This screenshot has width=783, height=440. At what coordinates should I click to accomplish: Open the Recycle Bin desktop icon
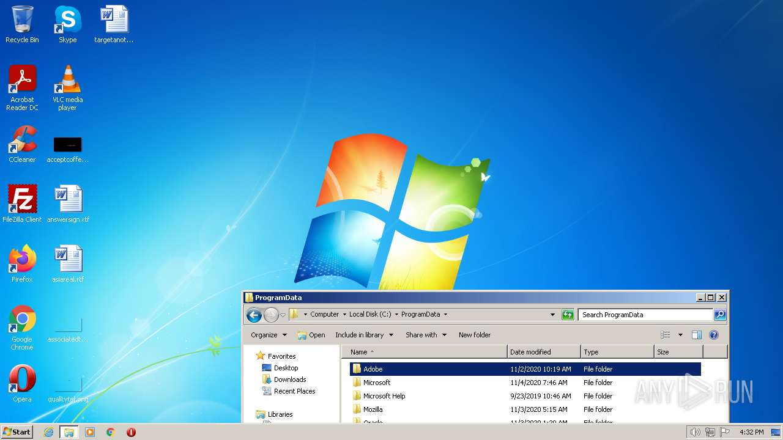22,24
